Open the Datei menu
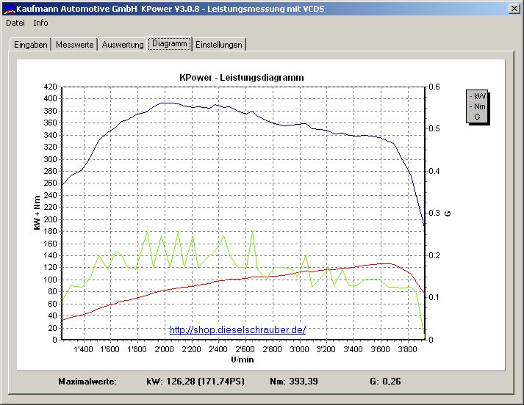 [15, 23]
